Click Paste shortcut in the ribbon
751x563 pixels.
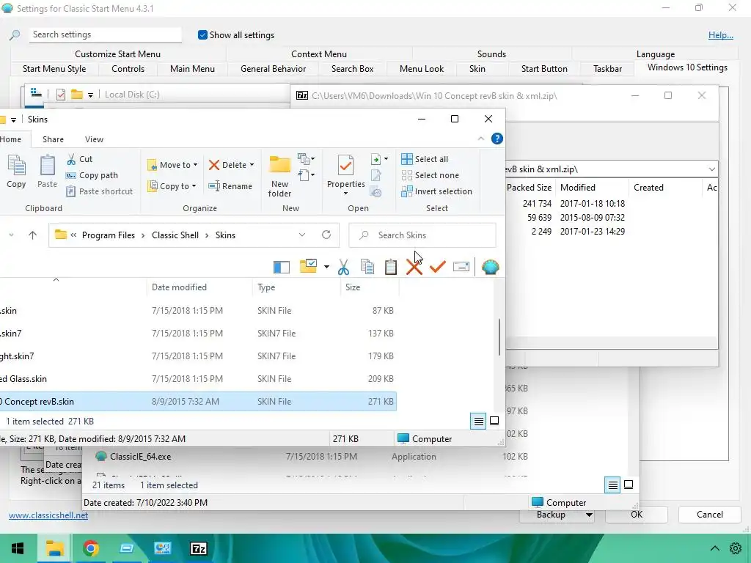99,191
